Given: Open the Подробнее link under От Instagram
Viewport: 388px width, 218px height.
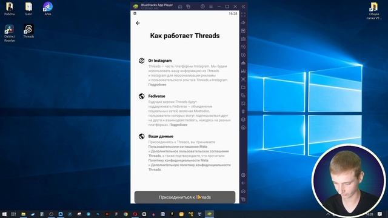Looking at the screenshot, I should (x=157, y=85).
